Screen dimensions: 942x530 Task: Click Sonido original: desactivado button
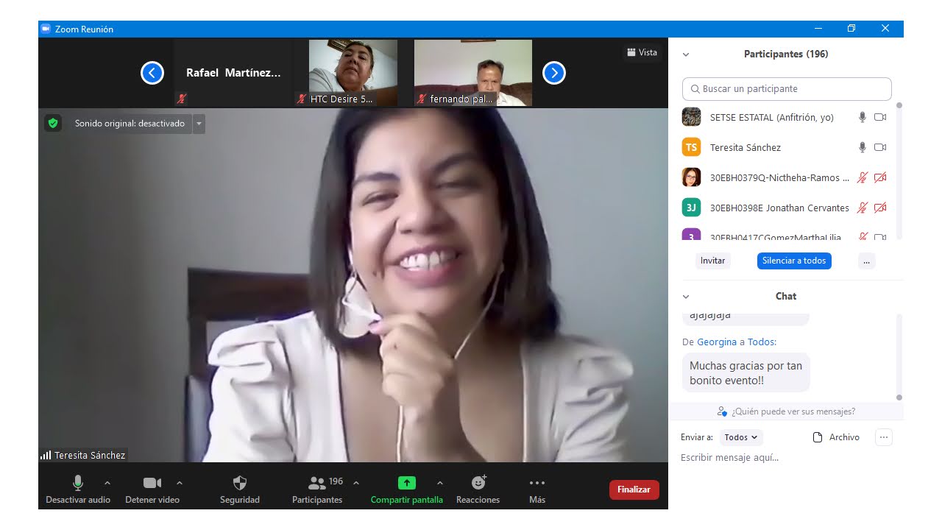point(130,124)
